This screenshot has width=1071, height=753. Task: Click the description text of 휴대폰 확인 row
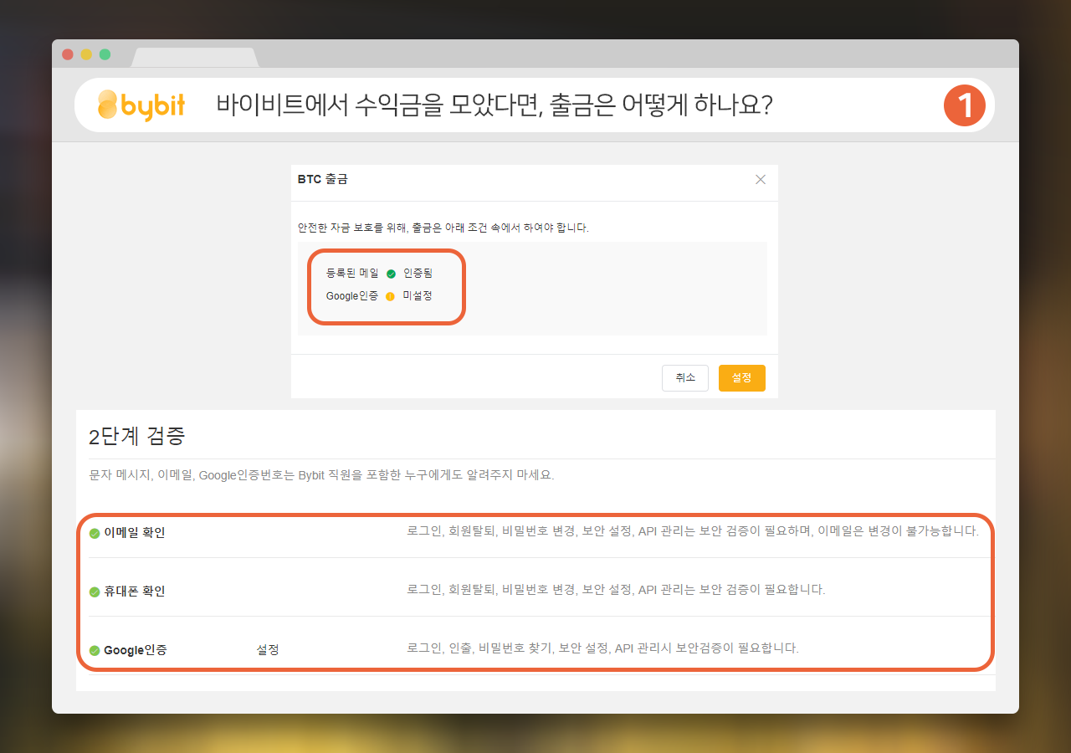coord(617,589)
